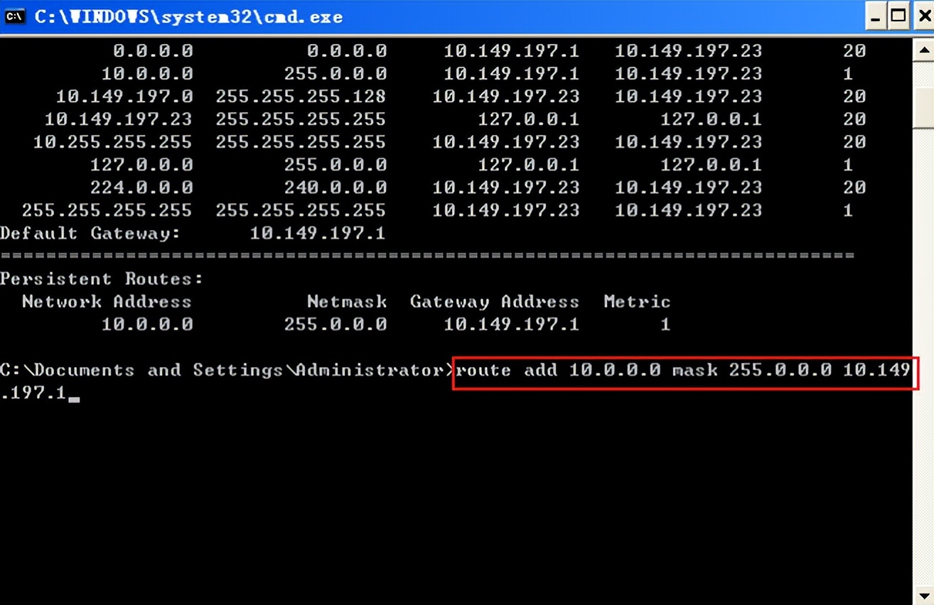The height and width of the screenshot is (605, 934).
Task: Click the "Gateway Address" column header
Action: (x=495, y=302)
